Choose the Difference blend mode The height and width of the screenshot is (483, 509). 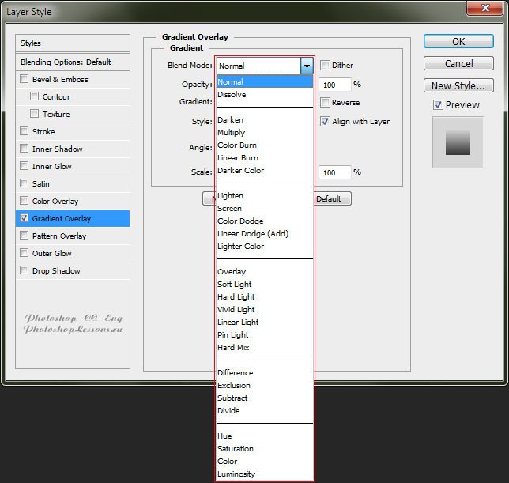236,373
